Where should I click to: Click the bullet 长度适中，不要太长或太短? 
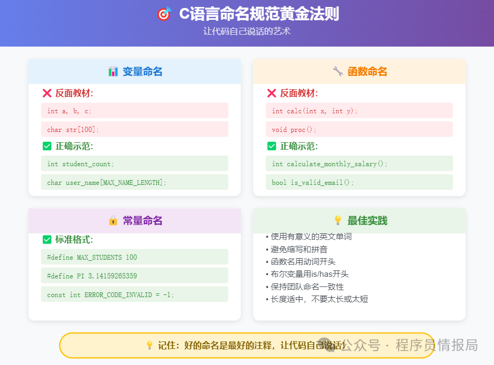tap(317, 299)
